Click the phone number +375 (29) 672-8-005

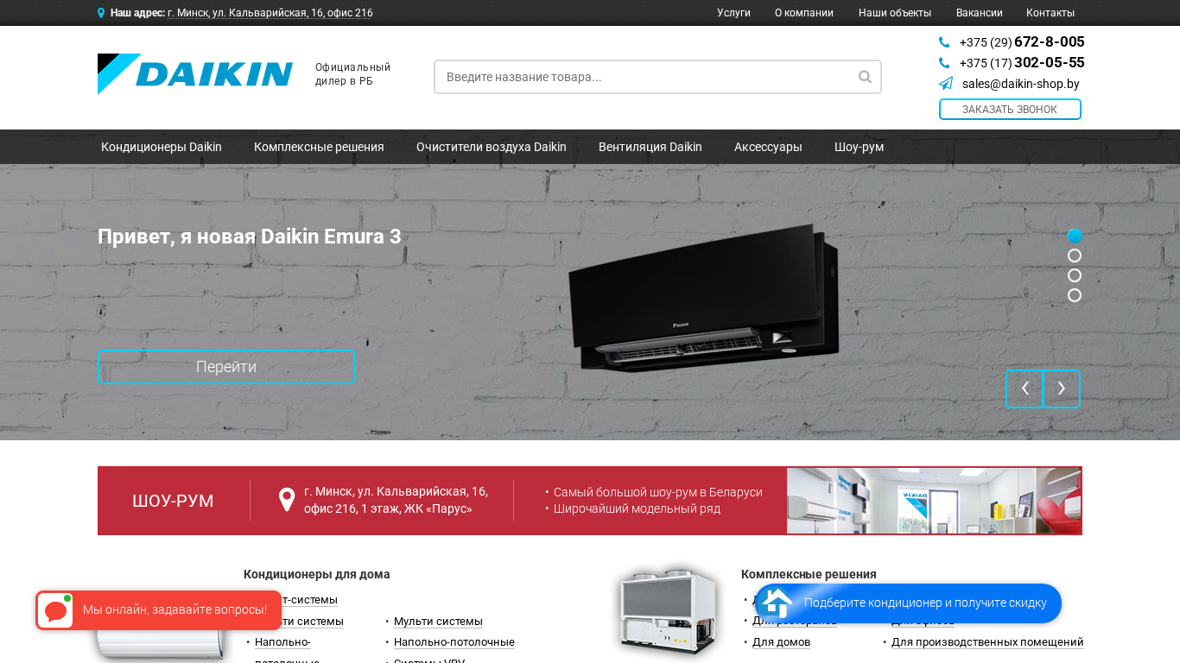[1022, 42]
